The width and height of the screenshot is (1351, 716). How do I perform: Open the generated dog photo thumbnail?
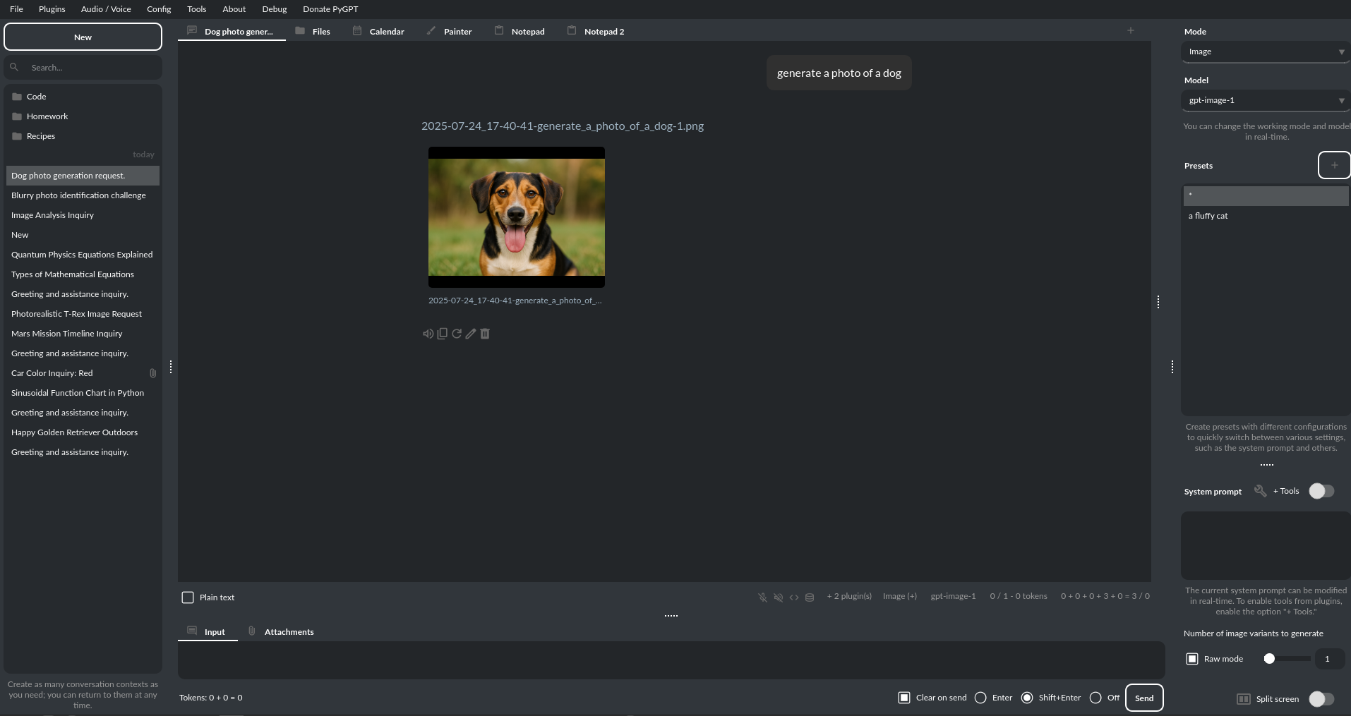(x=517, y=217)
